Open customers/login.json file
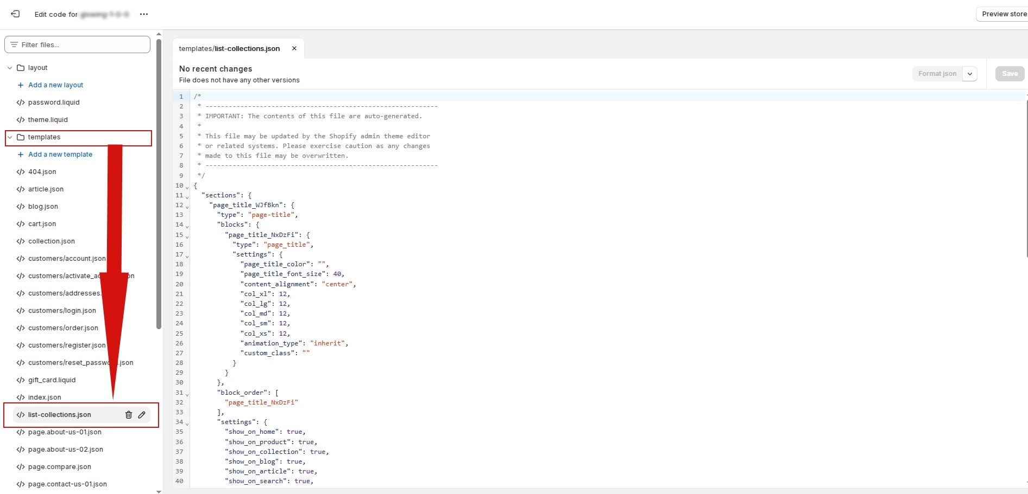 click(x=62, y=311)
